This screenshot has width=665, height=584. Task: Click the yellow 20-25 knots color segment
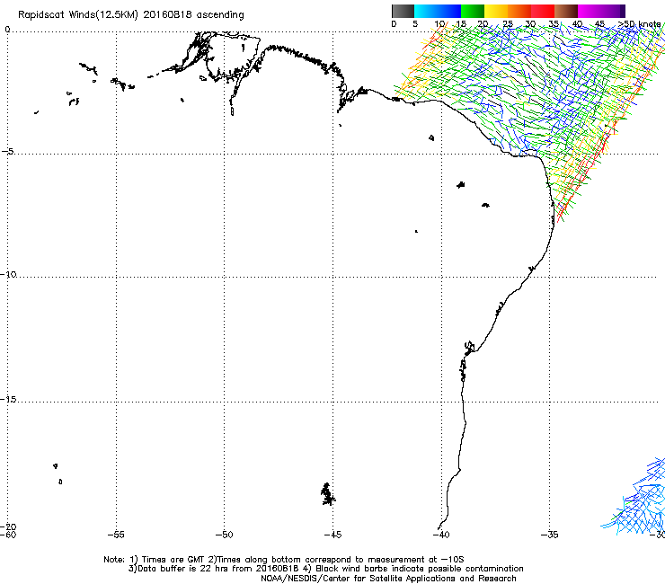click(496, 11)
